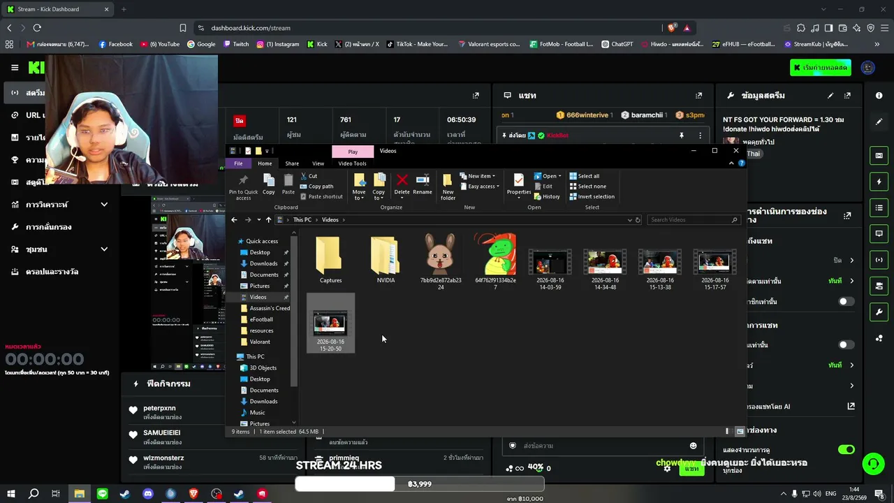Image resolution: width=894 pixels, height=503 pixels.
Task: Click the Paste icon in the ribbon
Action: (288, 184)
